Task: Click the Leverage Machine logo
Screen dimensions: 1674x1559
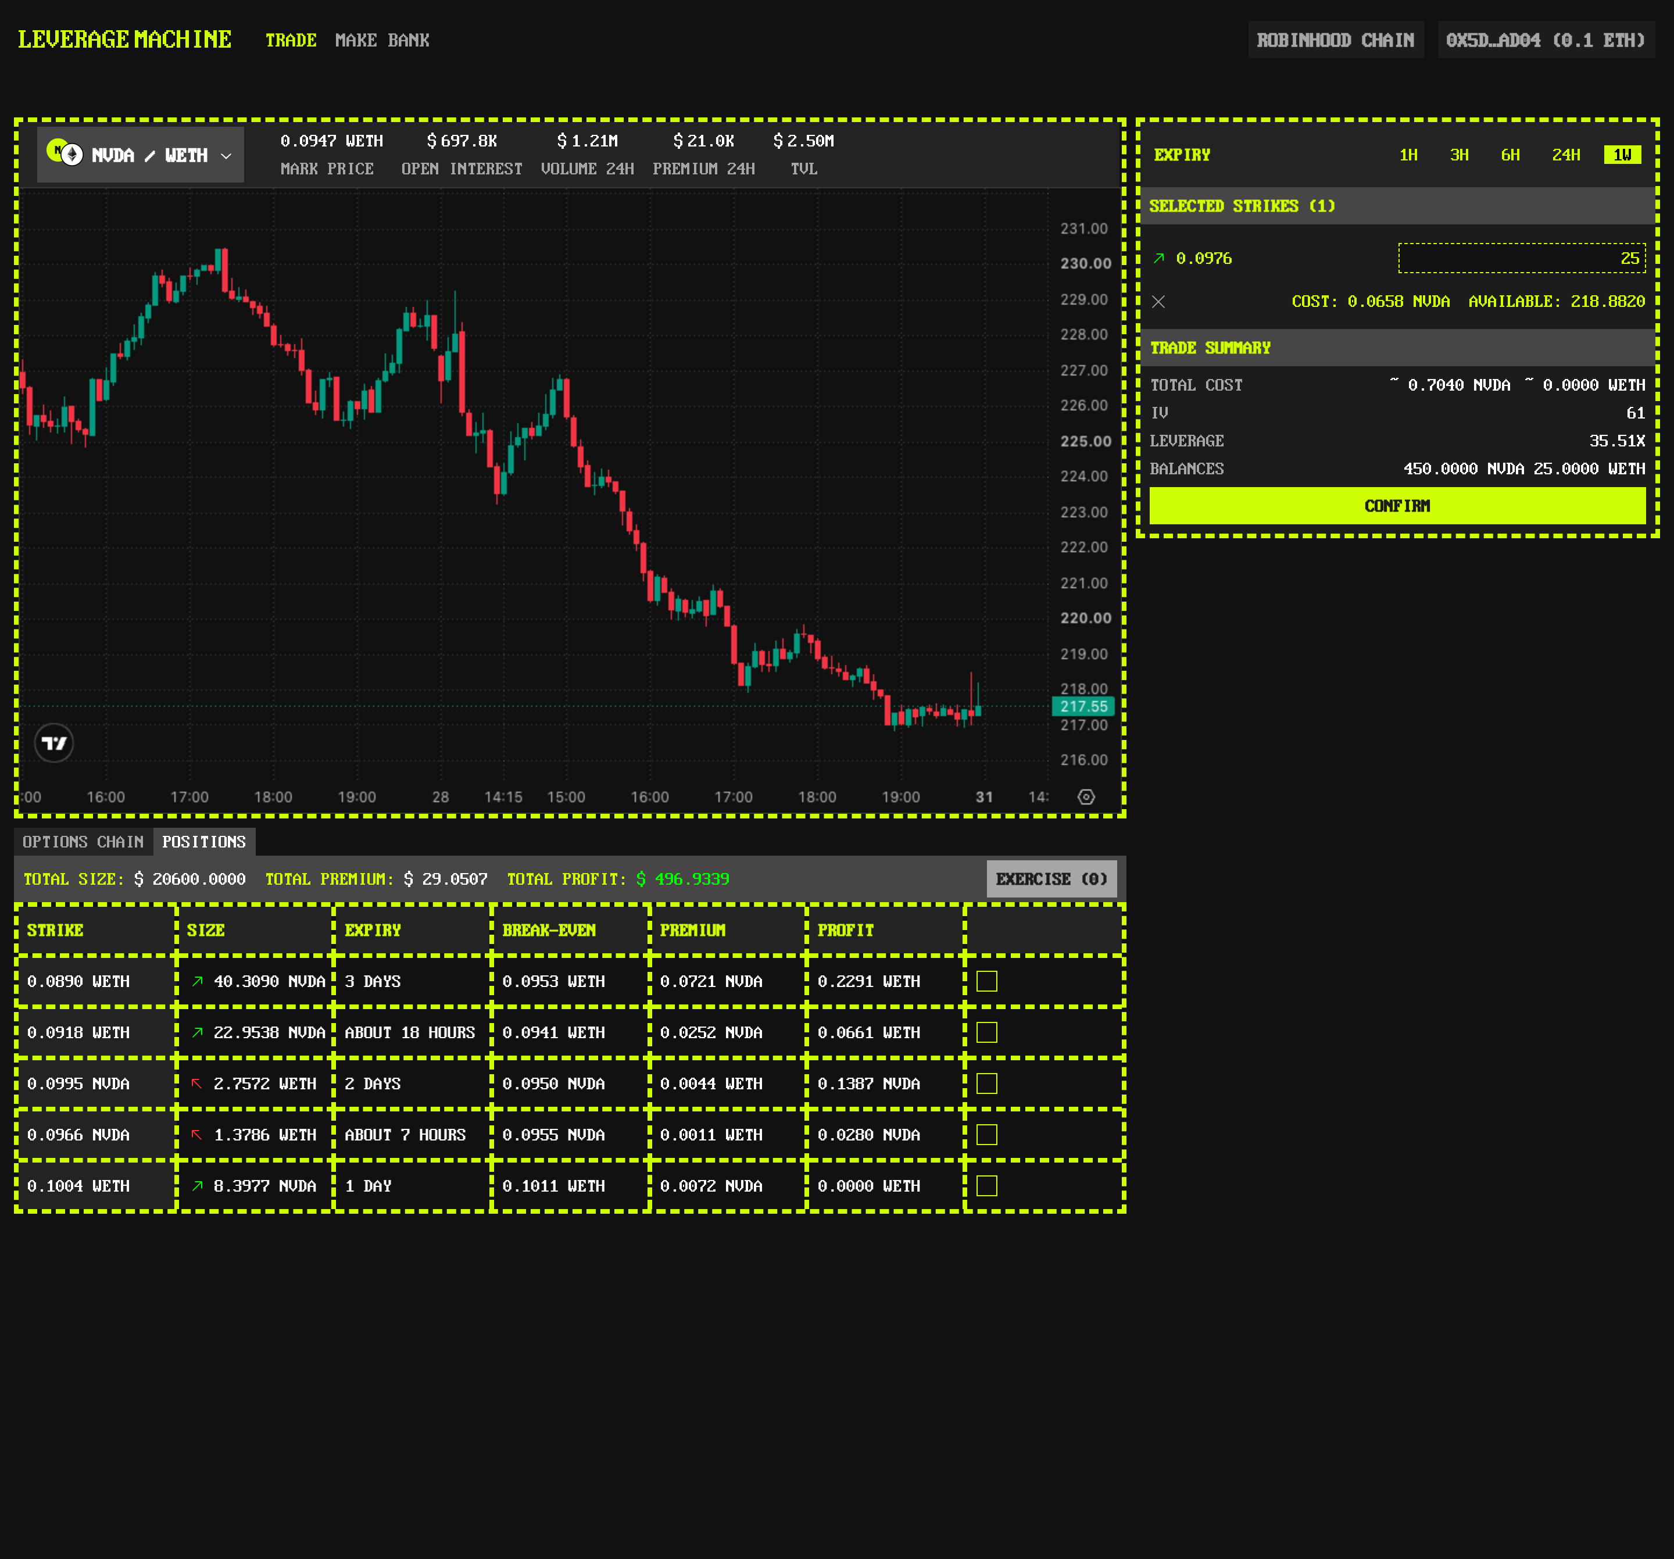Action: [x=124, y=40]
